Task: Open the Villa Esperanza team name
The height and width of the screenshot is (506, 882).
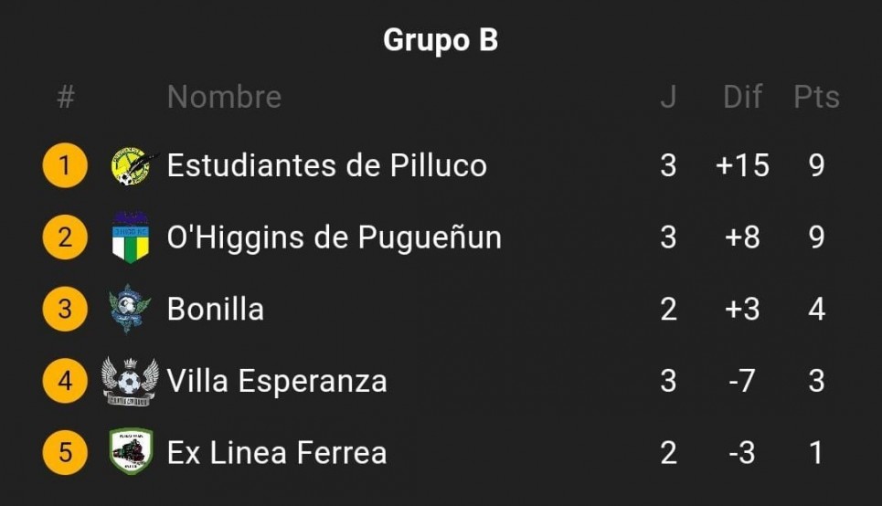Action: (x=277, y=381)
